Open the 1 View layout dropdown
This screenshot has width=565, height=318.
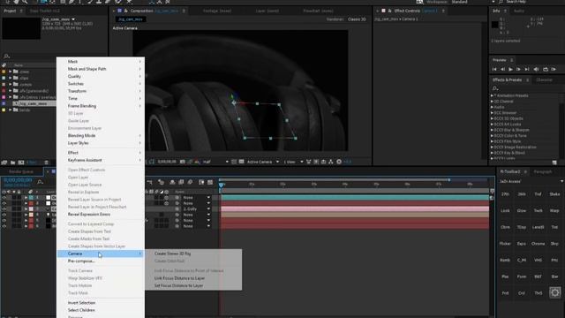click(x=293, y=162)
